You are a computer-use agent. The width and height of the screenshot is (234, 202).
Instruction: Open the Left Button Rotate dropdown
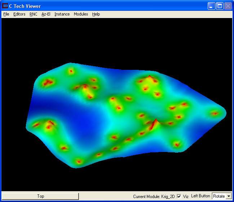(x=222, y=196)
